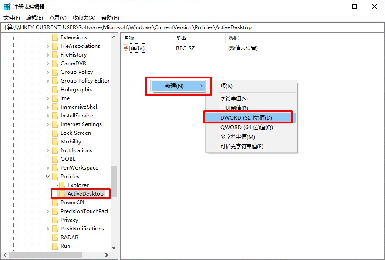Open the 文件(F) menu
This screenshot has height=260, width=385.
coord(12,18)
